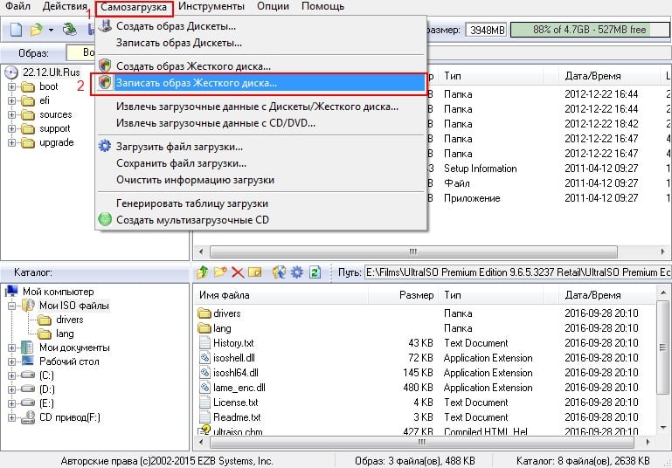
Task: Click the Путь path input field
Action: (516, 272)
